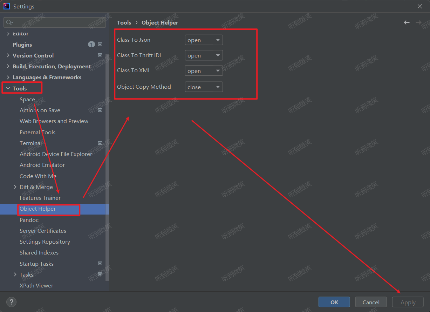Click the forward arrow in Settings header
Image resolution: width=430 pixels, height=312 pixels.
418,22
